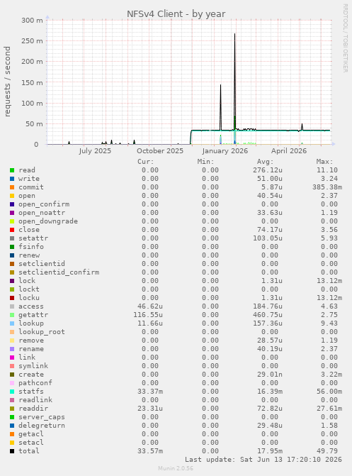
Task: Select the setclientid_confirm legend label
Action: pos(59,272)
